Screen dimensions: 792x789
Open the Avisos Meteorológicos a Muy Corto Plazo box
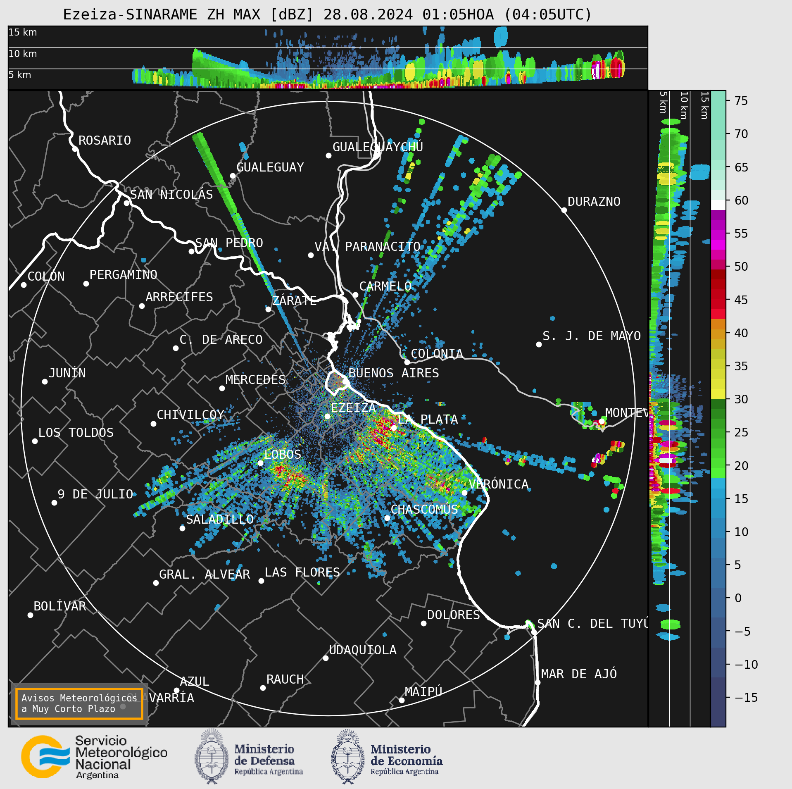[79, 703]
